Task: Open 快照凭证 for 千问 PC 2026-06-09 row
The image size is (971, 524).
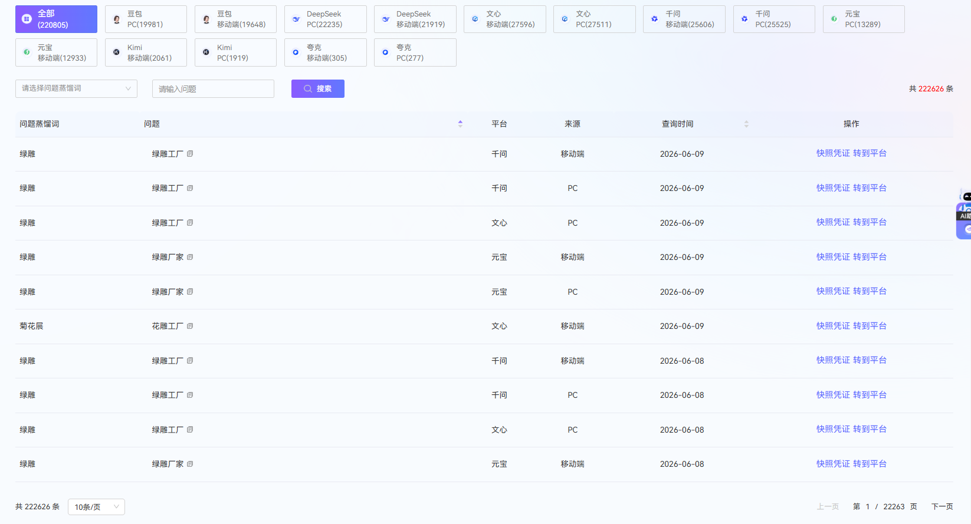Action: tap(833, 188)
